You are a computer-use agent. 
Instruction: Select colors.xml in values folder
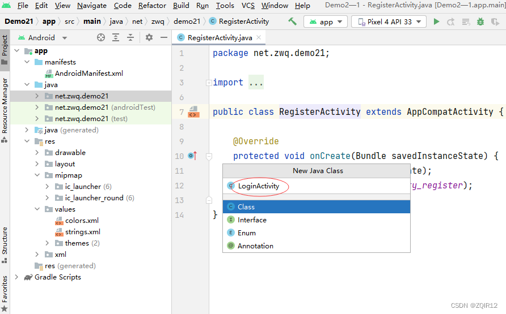click(x=82, y=221)
